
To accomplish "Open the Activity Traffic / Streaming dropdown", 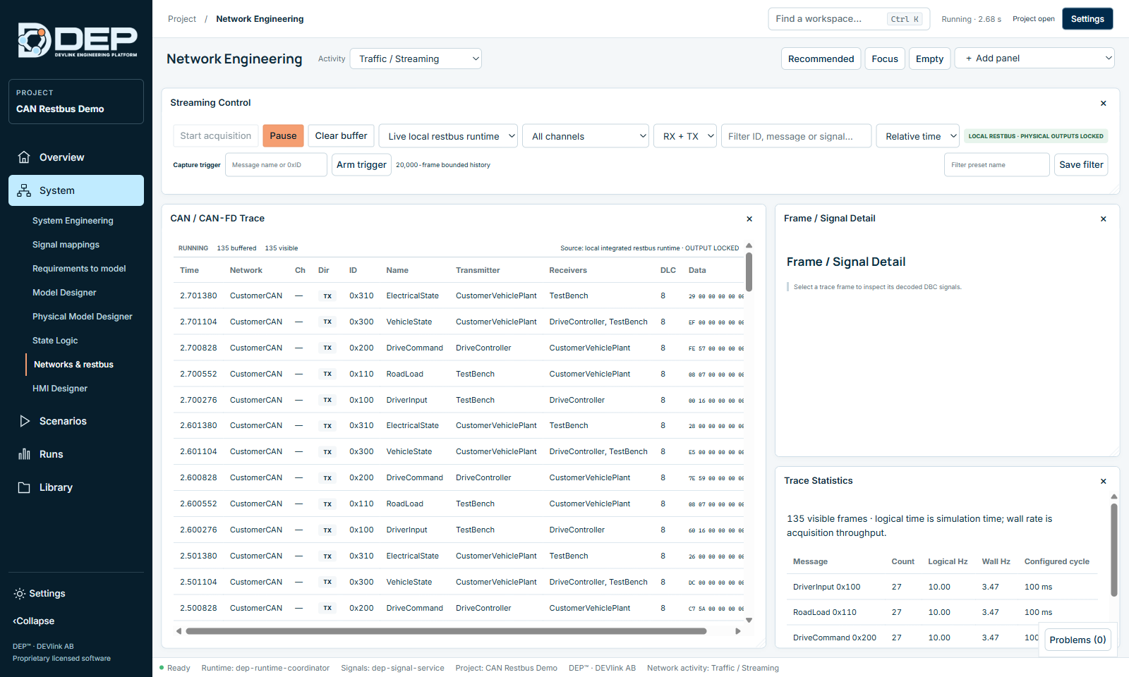I will click(x=416, y=59).
